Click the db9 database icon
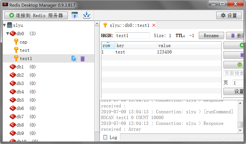 13,133
